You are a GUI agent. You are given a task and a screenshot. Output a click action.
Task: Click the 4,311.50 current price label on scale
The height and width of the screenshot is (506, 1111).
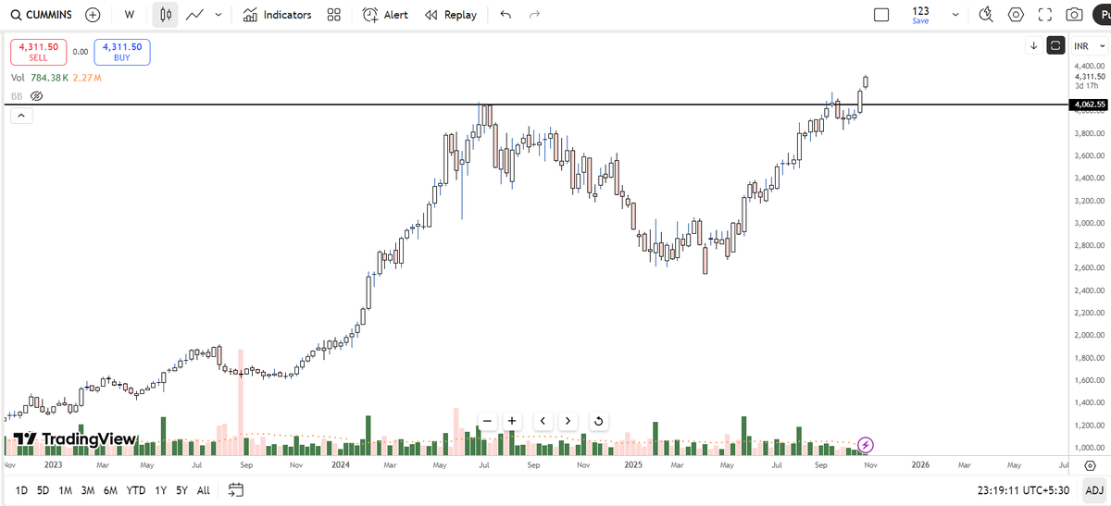pos(1089,77)
